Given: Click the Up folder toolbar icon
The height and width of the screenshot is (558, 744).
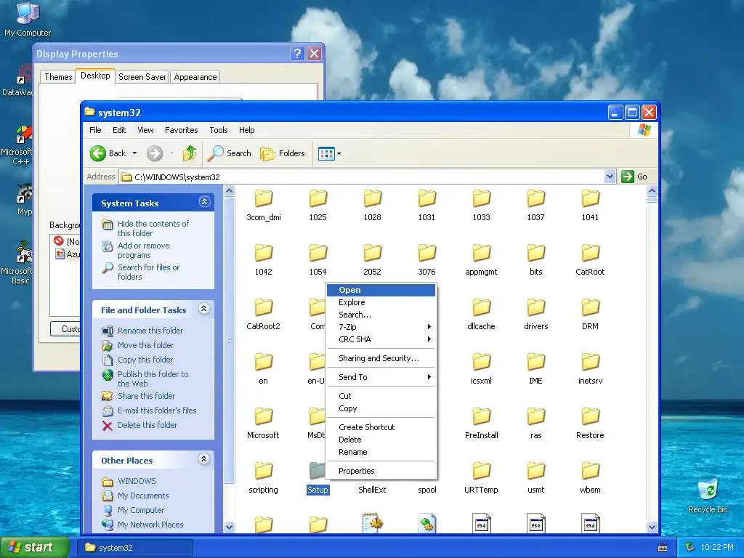Looking at the screenshot, I should click(190, 153).
